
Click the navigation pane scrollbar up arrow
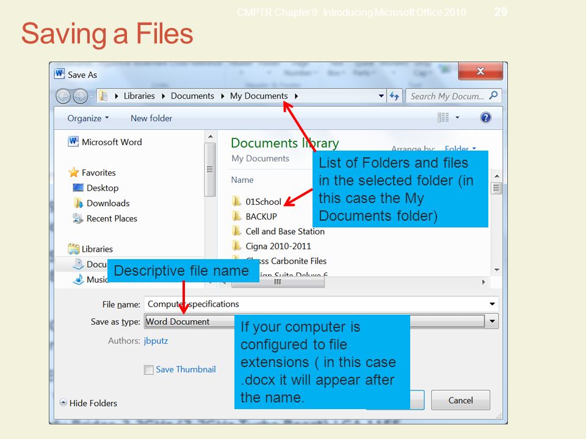(211, 137)
